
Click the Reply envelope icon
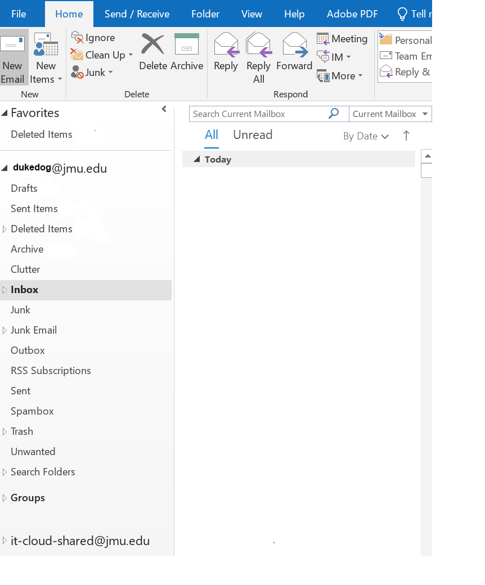pos(226,45)
